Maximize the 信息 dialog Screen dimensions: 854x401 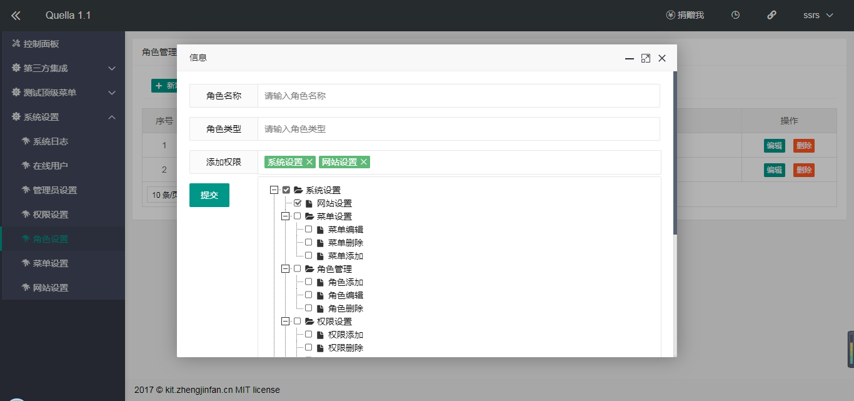[x=646, y=58]
